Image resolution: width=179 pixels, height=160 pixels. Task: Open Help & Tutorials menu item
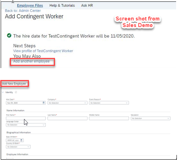pos(62,5)
